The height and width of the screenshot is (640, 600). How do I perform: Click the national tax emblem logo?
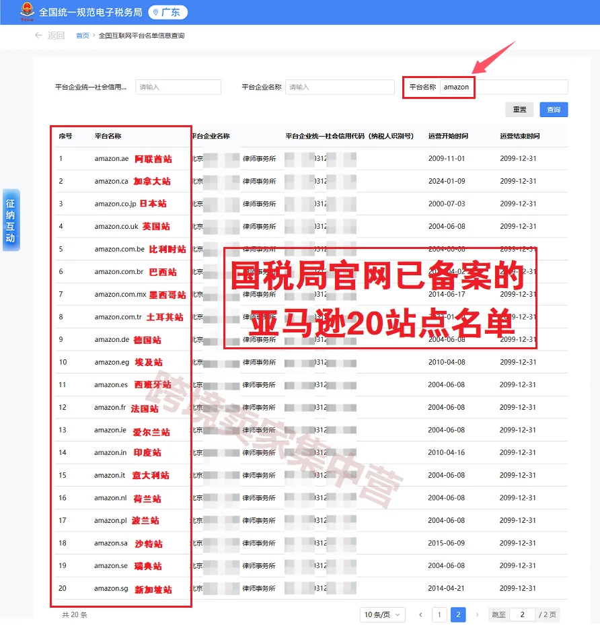point(28,12)
